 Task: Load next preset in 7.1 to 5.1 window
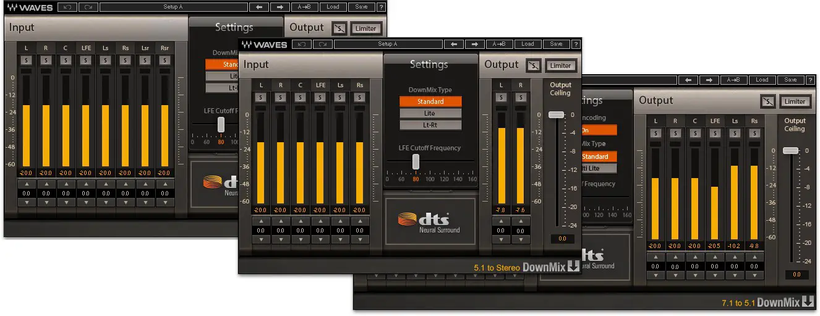[x=709, y=80]
